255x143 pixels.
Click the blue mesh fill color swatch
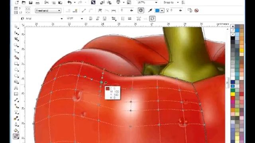point(157,11)
